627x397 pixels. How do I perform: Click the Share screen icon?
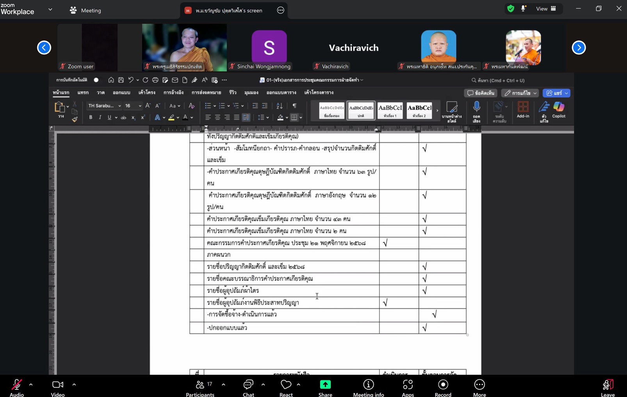click(x=325, y=385)
